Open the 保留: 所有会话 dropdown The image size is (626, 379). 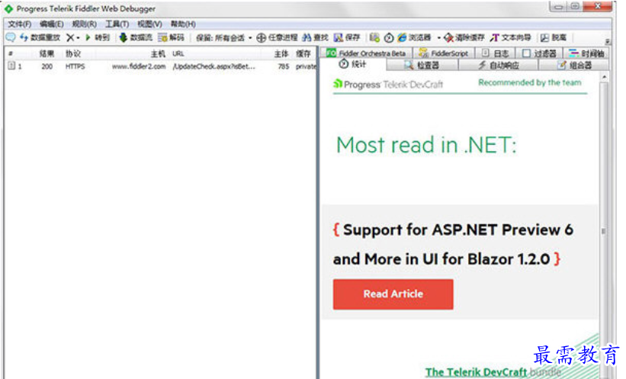(224, 37)
